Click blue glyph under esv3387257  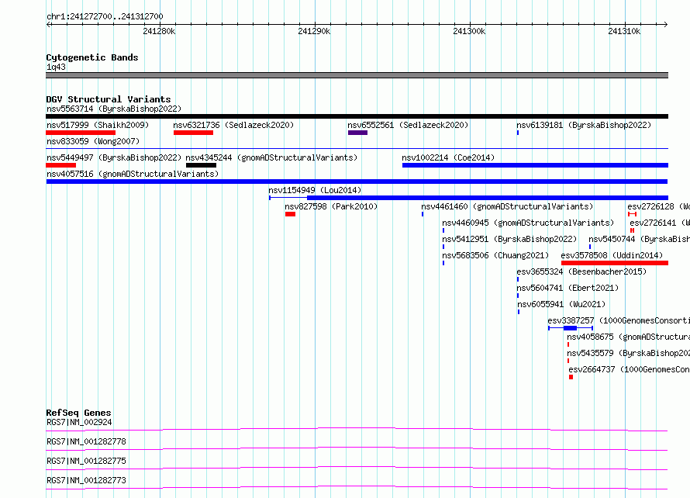(571, 328)
